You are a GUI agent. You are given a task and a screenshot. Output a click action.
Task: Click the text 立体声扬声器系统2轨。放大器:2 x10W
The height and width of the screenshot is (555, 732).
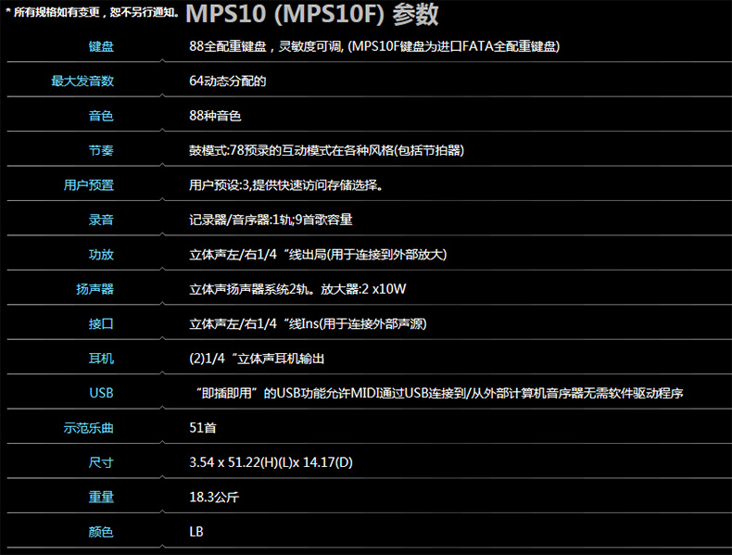297,289
